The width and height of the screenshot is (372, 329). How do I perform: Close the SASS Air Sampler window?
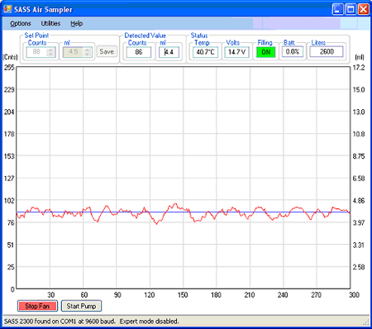point(364,9)
